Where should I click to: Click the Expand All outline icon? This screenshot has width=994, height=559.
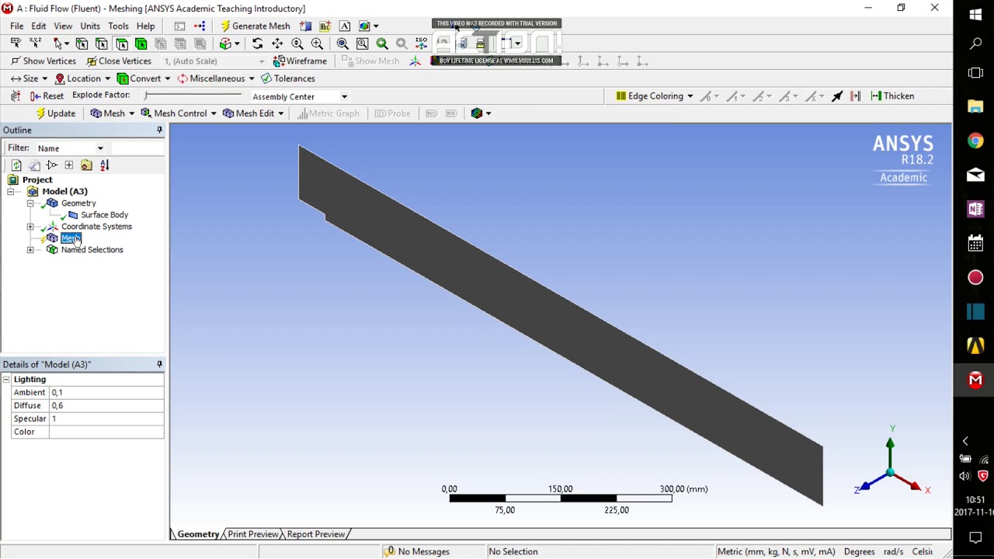click(x=69, y=165)
